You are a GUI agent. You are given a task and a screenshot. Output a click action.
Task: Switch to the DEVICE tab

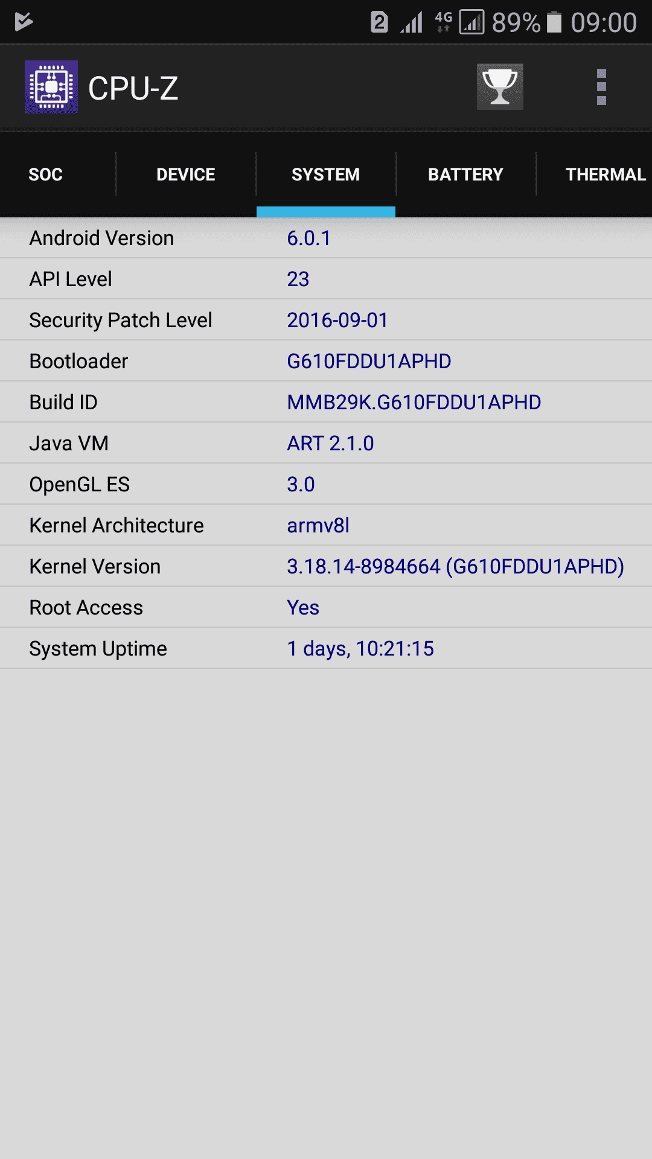(x=186, y=174)
